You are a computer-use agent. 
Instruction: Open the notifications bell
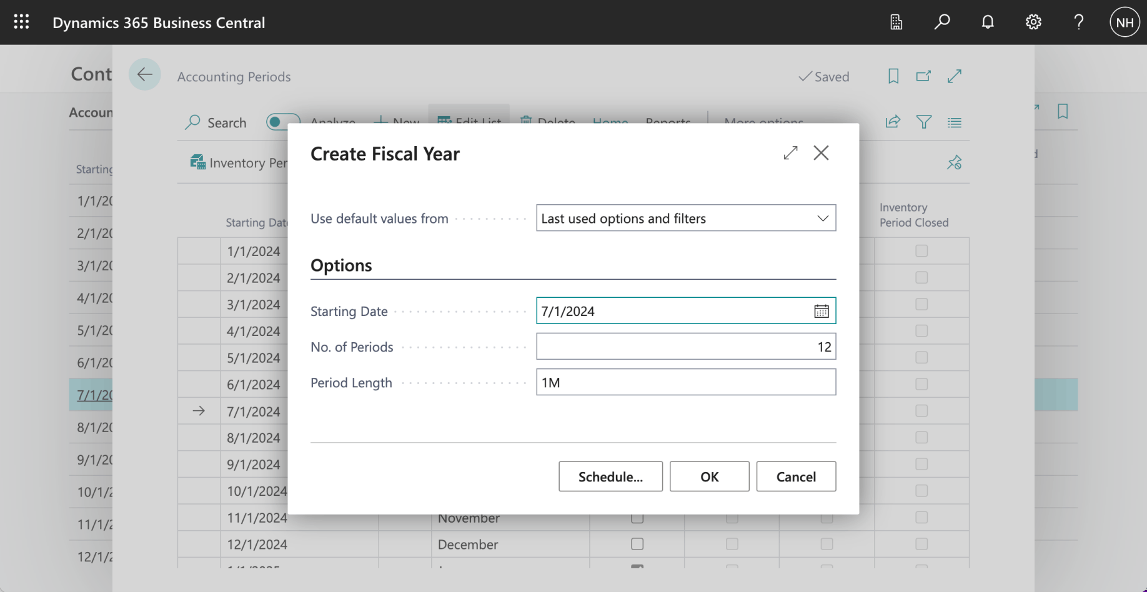(988, 22)
